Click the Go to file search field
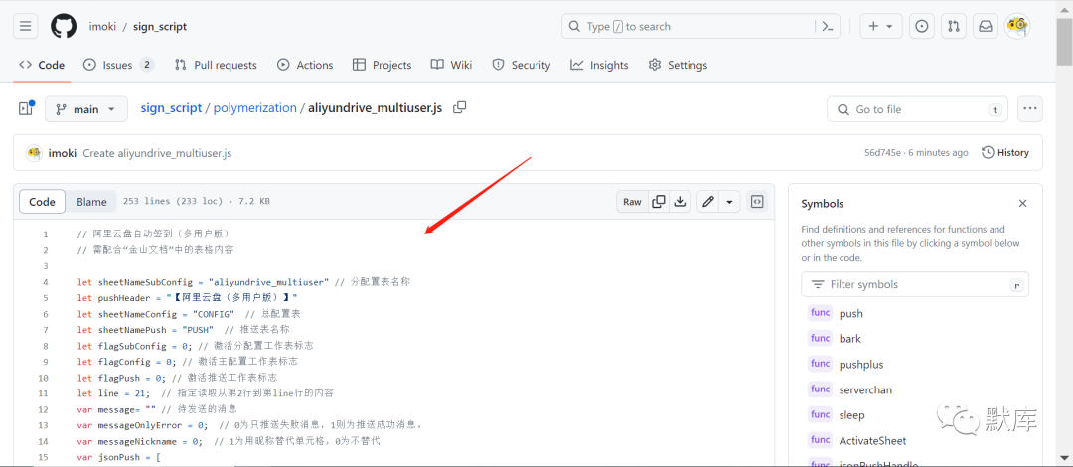 [917, 109]
